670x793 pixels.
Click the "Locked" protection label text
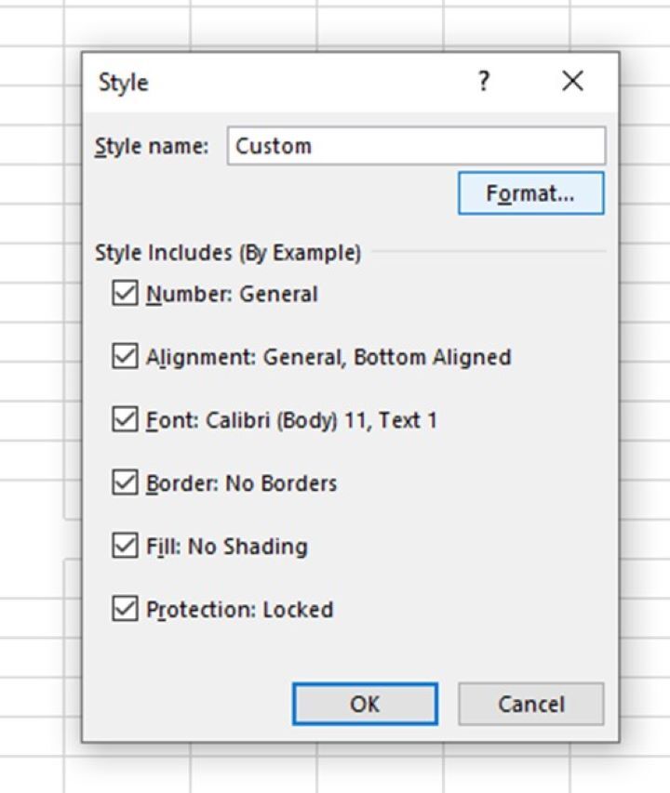click(298, 610)
